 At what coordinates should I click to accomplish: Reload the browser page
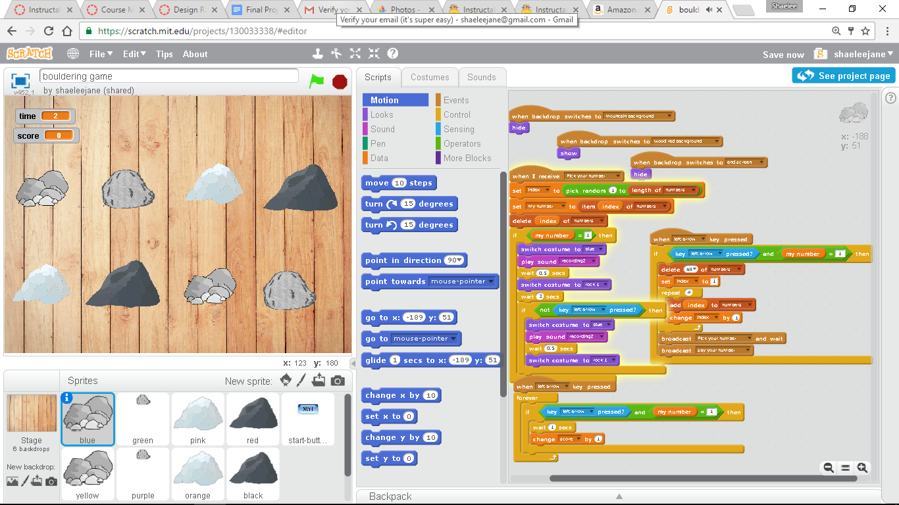(49, 31)
